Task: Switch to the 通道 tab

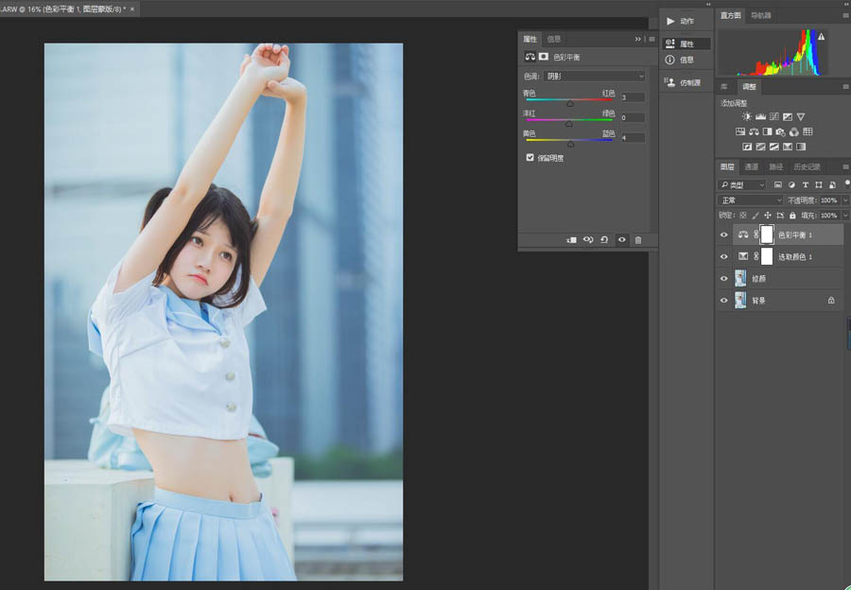Action: coord(751,167)
